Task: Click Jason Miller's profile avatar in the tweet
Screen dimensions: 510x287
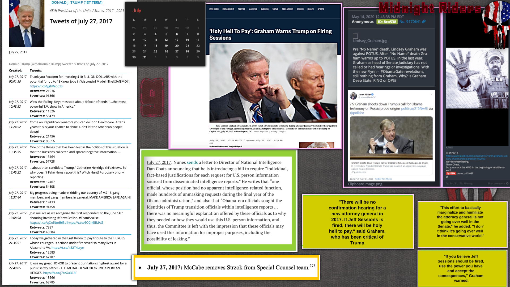Action: point(353,96)
